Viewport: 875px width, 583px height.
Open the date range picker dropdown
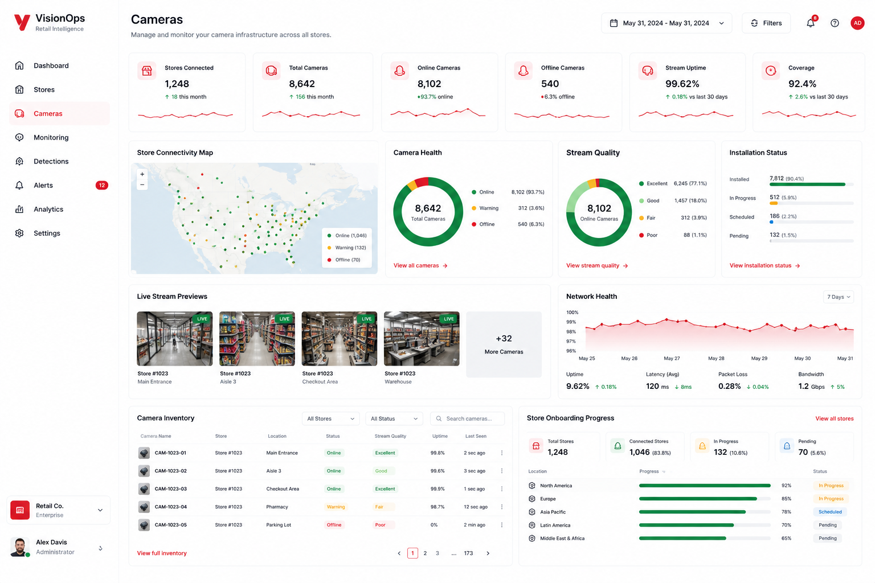point(667,23)
